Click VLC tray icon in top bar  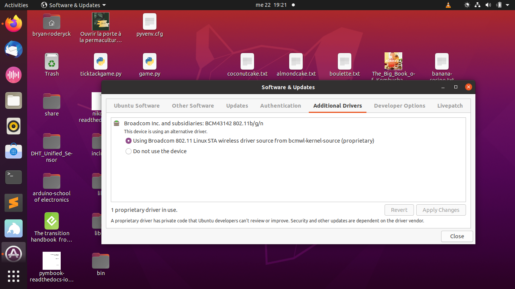tap(448, 5)
